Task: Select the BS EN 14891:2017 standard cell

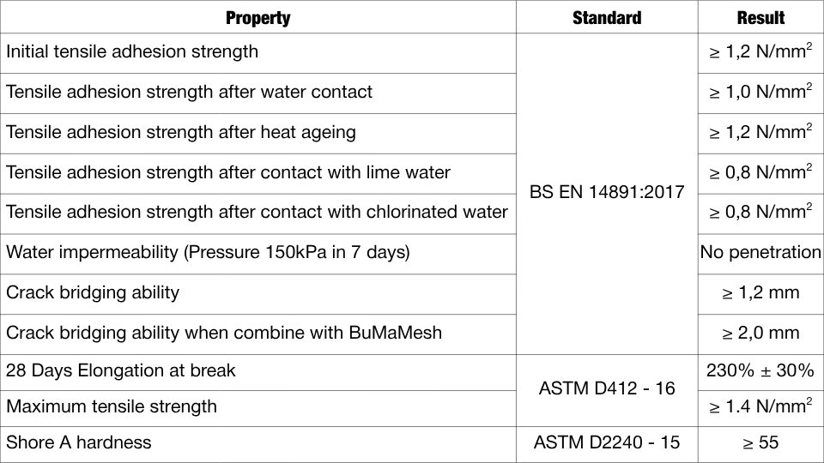Action: click(607, 192)
